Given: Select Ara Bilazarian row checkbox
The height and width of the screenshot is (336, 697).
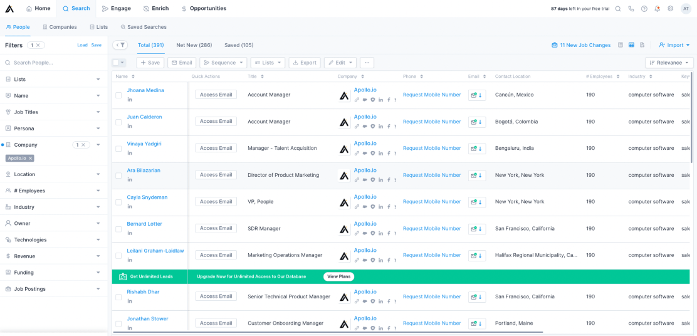Looking at the screenshot, I should point(118,176).
